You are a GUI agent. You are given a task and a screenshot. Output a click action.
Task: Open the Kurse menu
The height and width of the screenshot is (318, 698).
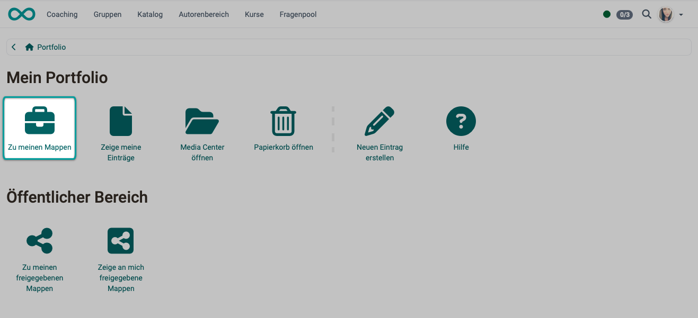254,14
